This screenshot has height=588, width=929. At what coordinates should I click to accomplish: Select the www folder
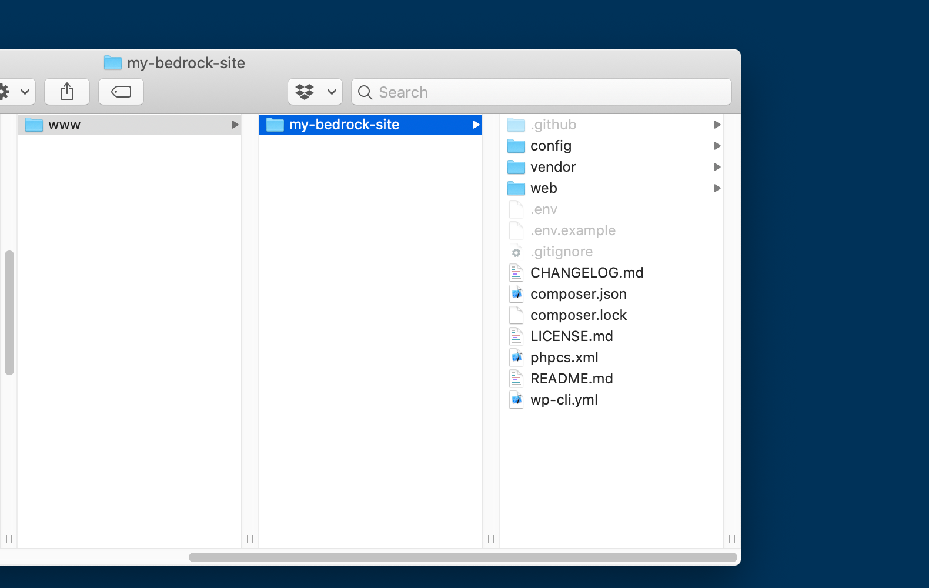[x=65, y=125]
